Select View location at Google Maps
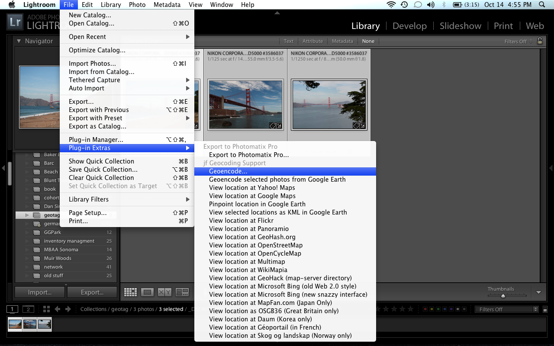Screen dimensions: 554x346 pyautogui.click(x=285, y=196)
